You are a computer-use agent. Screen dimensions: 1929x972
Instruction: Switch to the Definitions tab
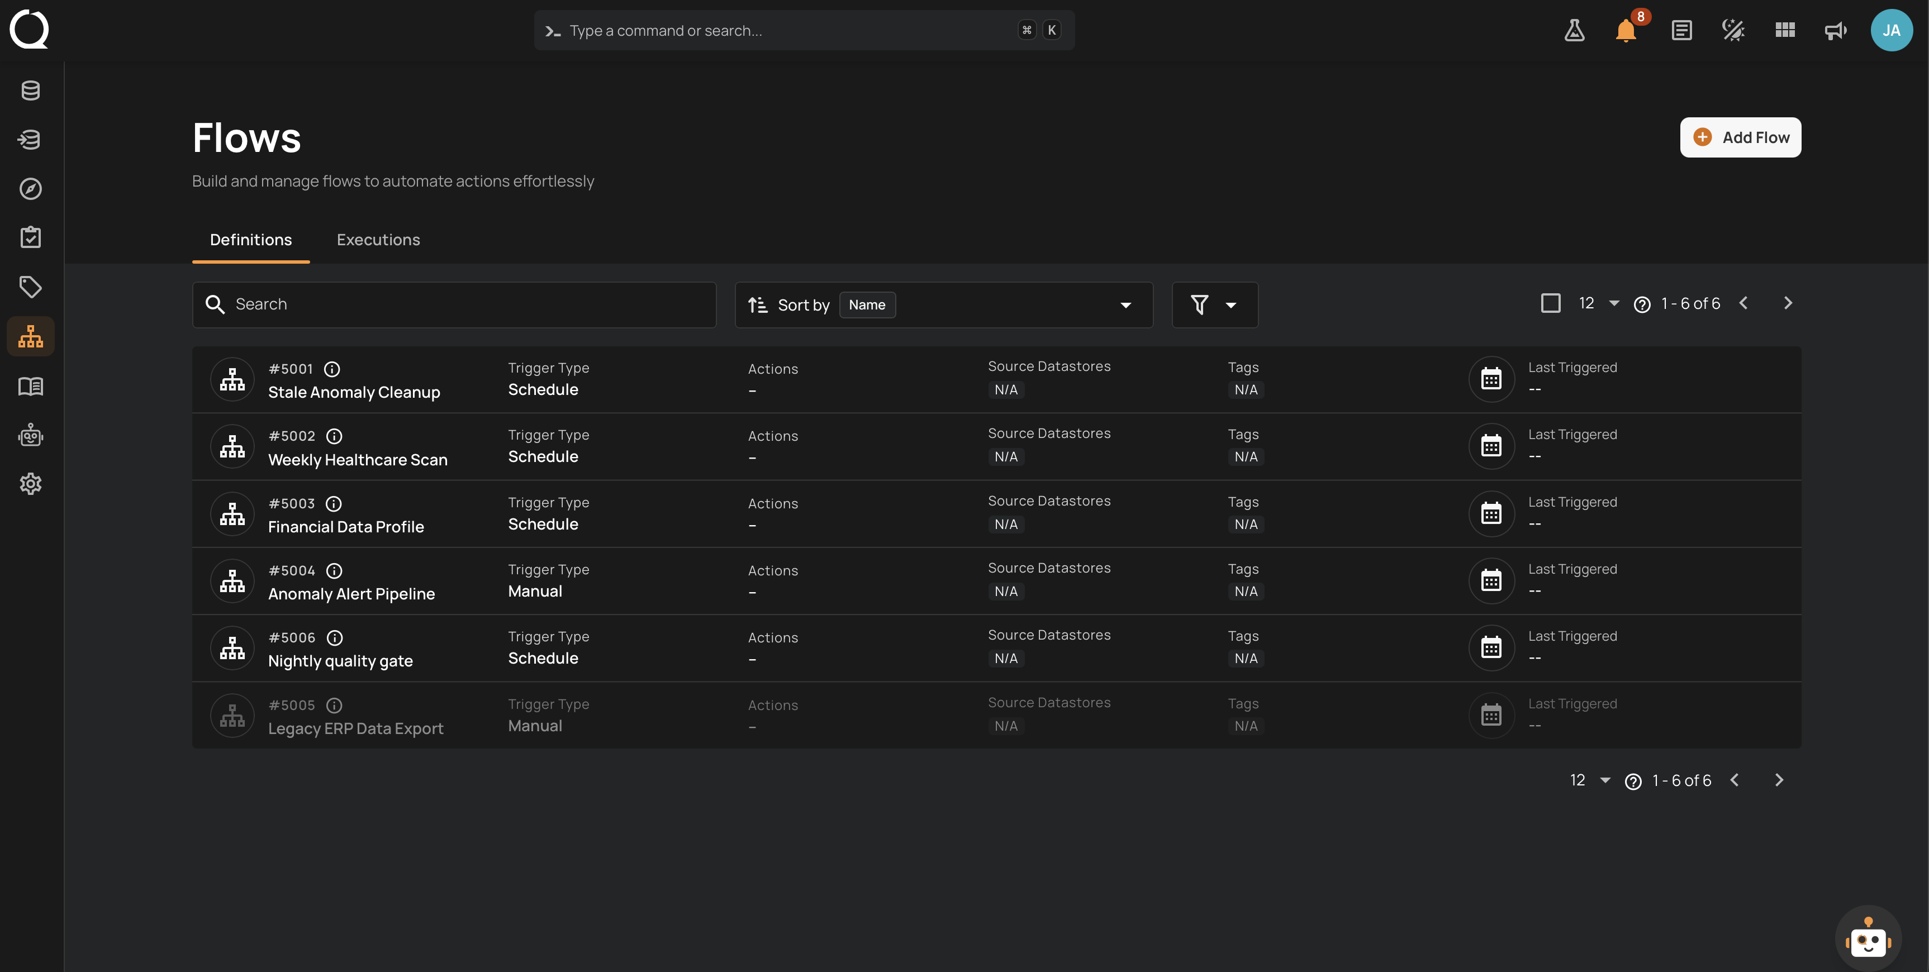click(x=251, y=240)
